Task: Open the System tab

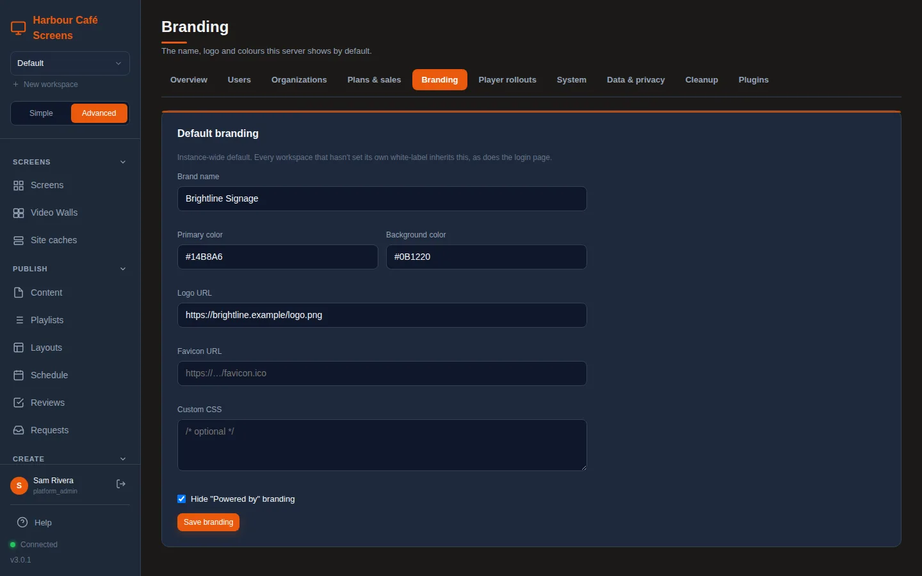Action: (572, 80)
